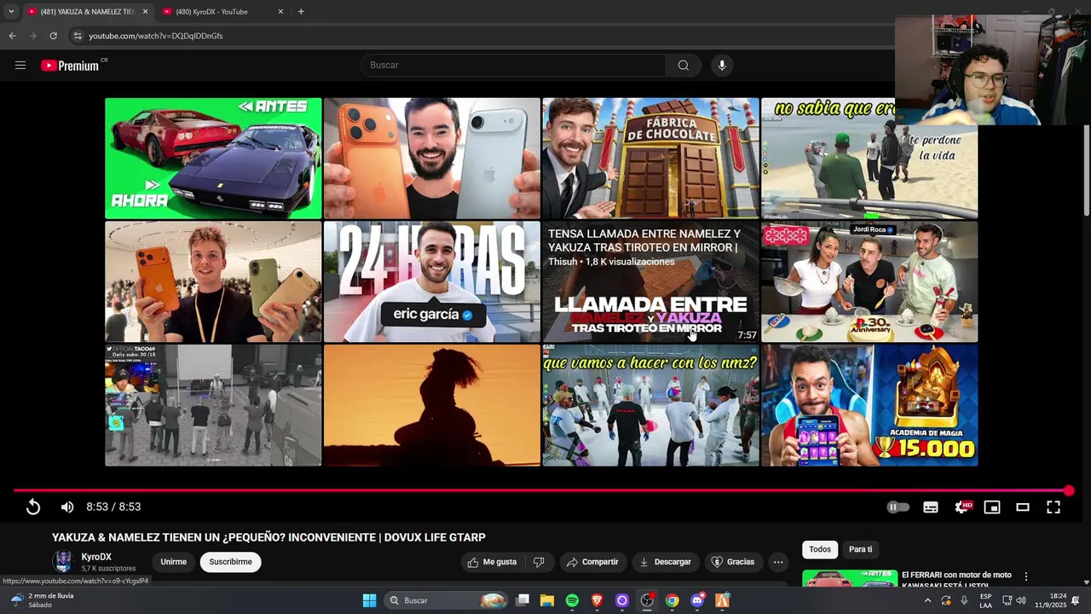
Task: Open the Fábrica de Chocolate video
Action: 650,158
